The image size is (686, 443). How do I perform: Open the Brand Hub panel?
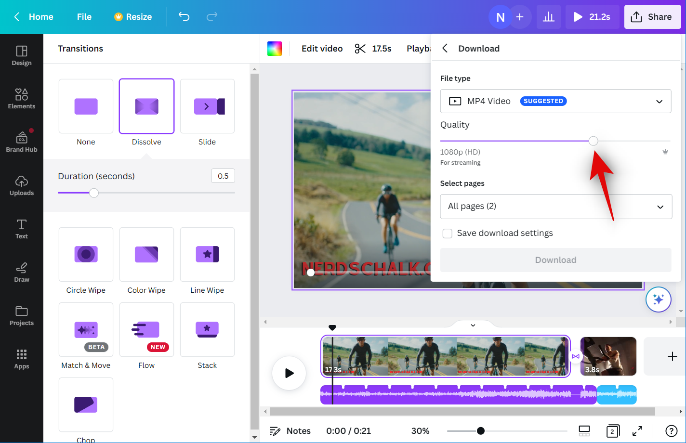(x=22, y=142)
